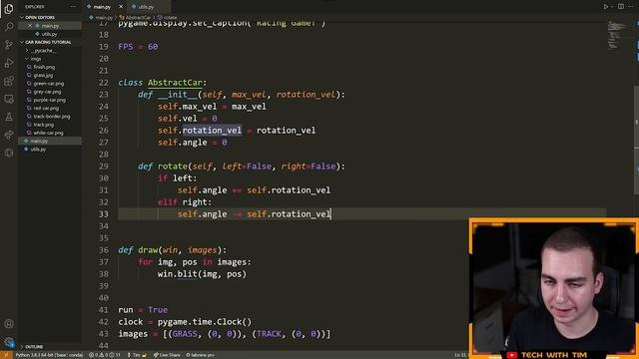Click main.py breadcrumb segment
The height and width of the screenshot is (359, 639).
pyautogui.click(x=104, y=18)
